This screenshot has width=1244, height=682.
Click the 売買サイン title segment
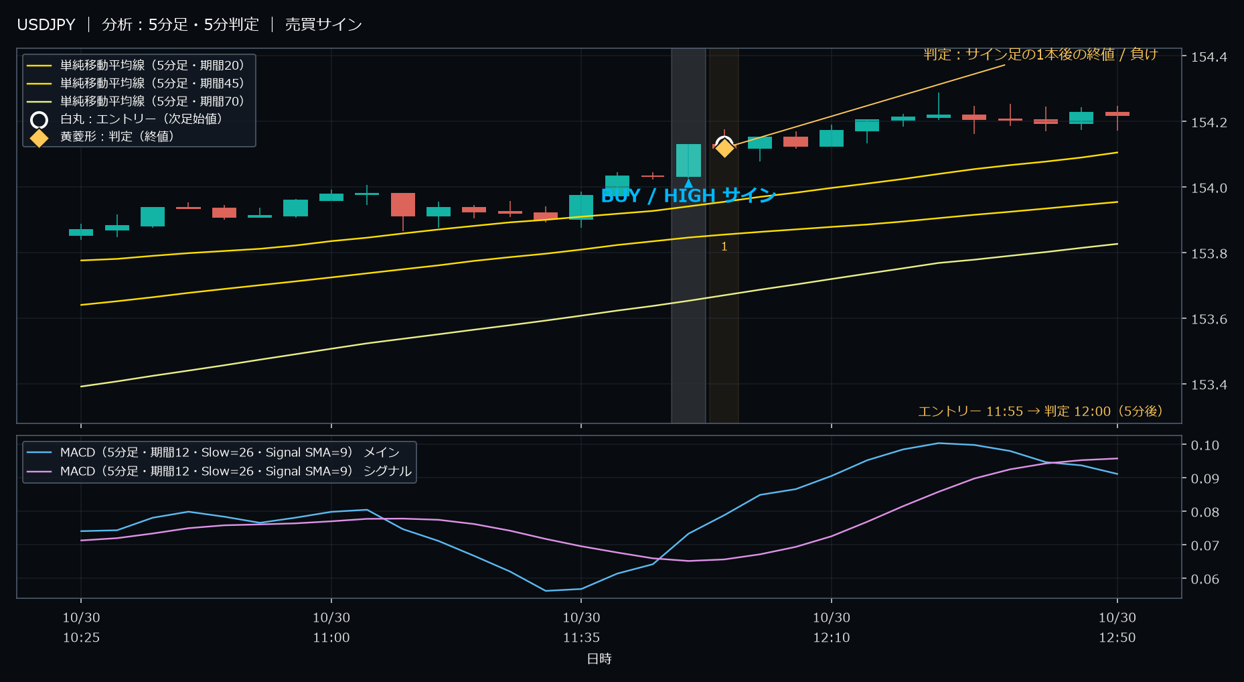click(323, 25)
